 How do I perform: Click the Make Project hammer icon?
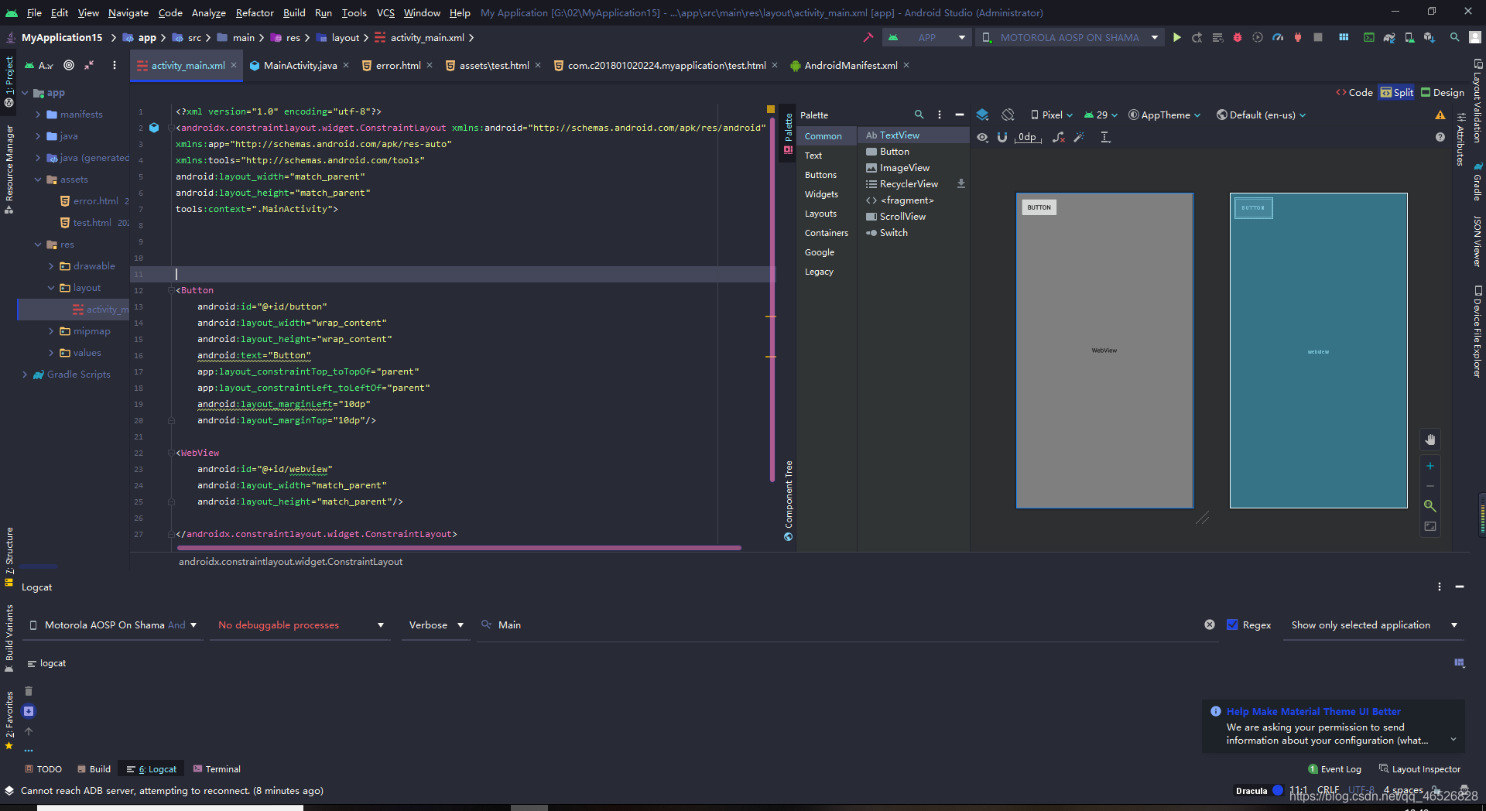pos(868,37)
